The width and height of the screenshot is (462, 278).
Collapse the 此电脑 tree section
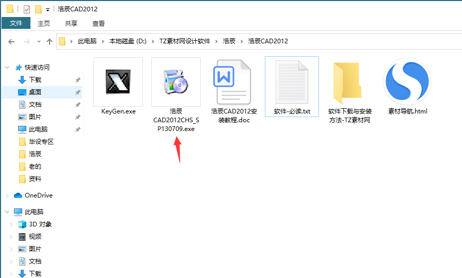pyautogui.click(x=7, y=212)
